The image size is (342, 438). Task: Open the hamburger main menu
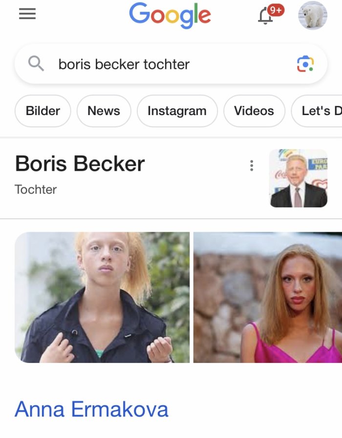coord(27,14)
